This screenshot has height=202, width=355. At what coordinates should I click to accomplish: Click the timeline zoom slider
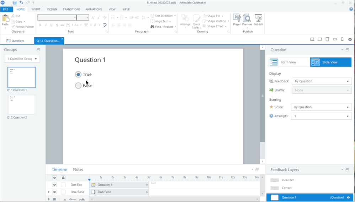tap(72, 200)
